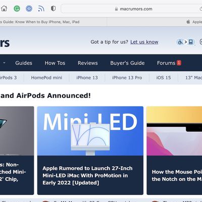Select the AirPods 3 topic link
The width and height of the screenshot is (202, 202).
pyautogui.click(x=8, y=78)
